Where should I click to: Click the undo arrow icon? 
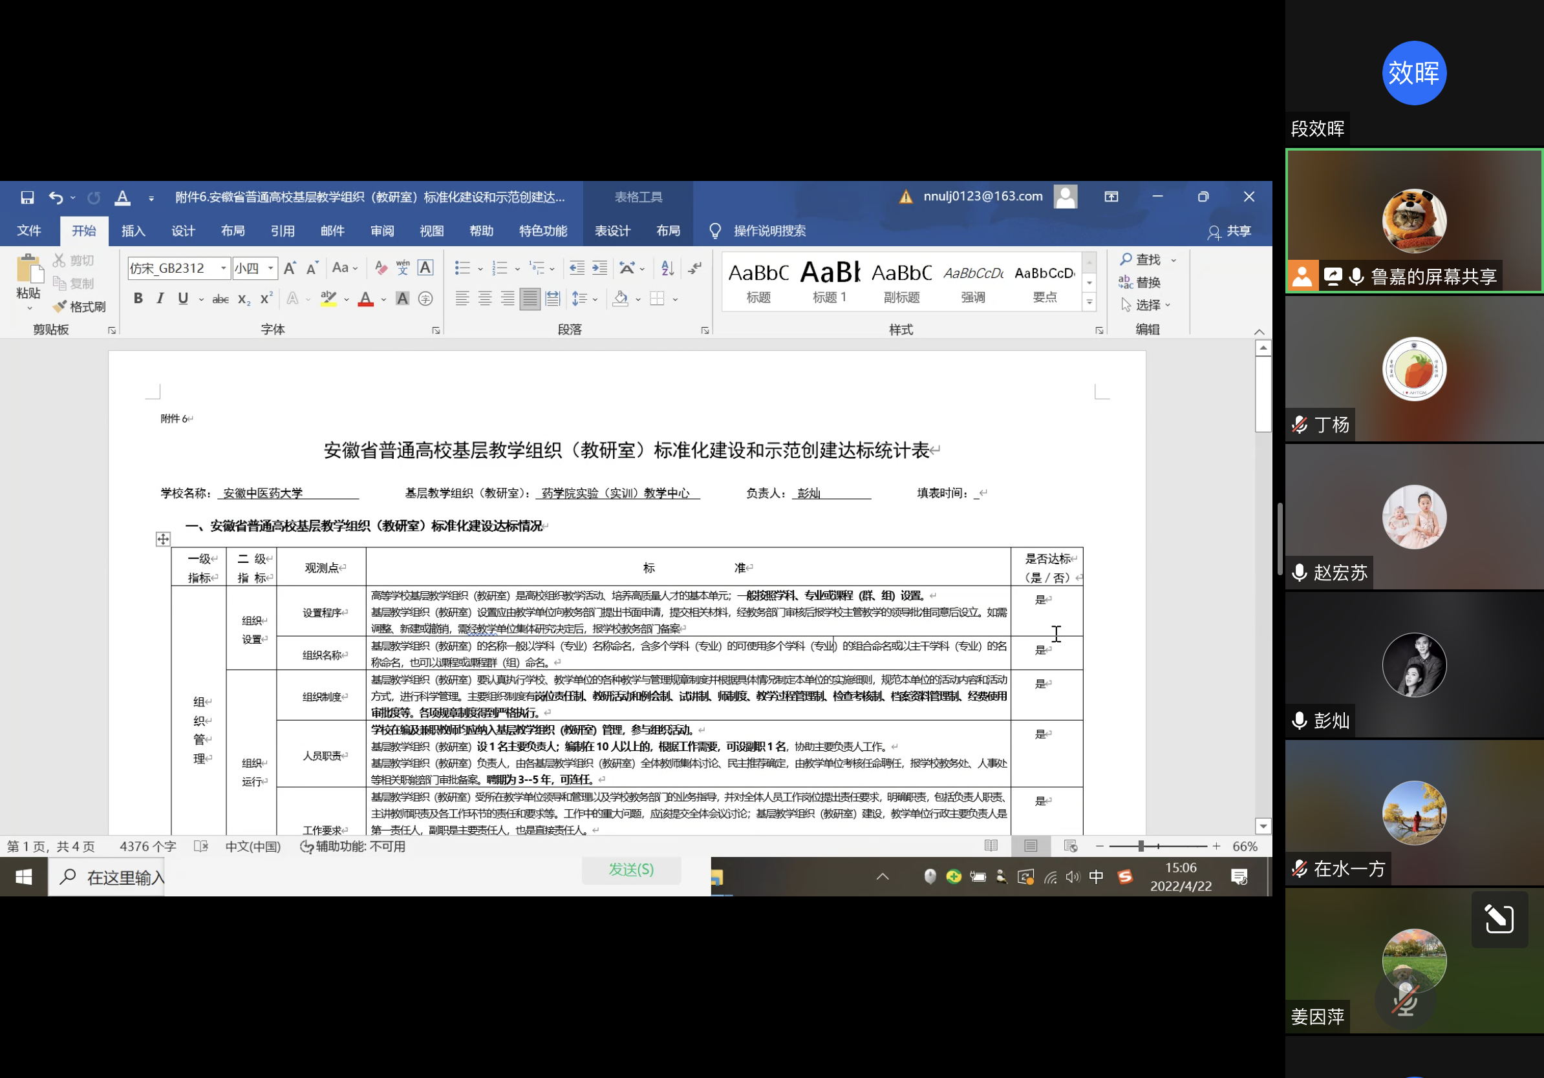(56, 197)
